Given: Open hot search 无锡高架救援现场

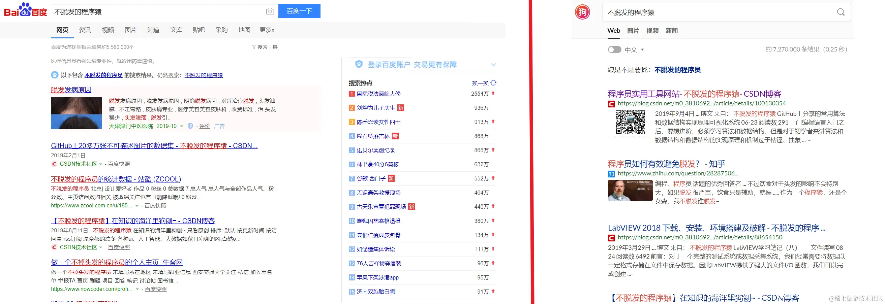Looking at the screenshot, I should coord(378,193).
